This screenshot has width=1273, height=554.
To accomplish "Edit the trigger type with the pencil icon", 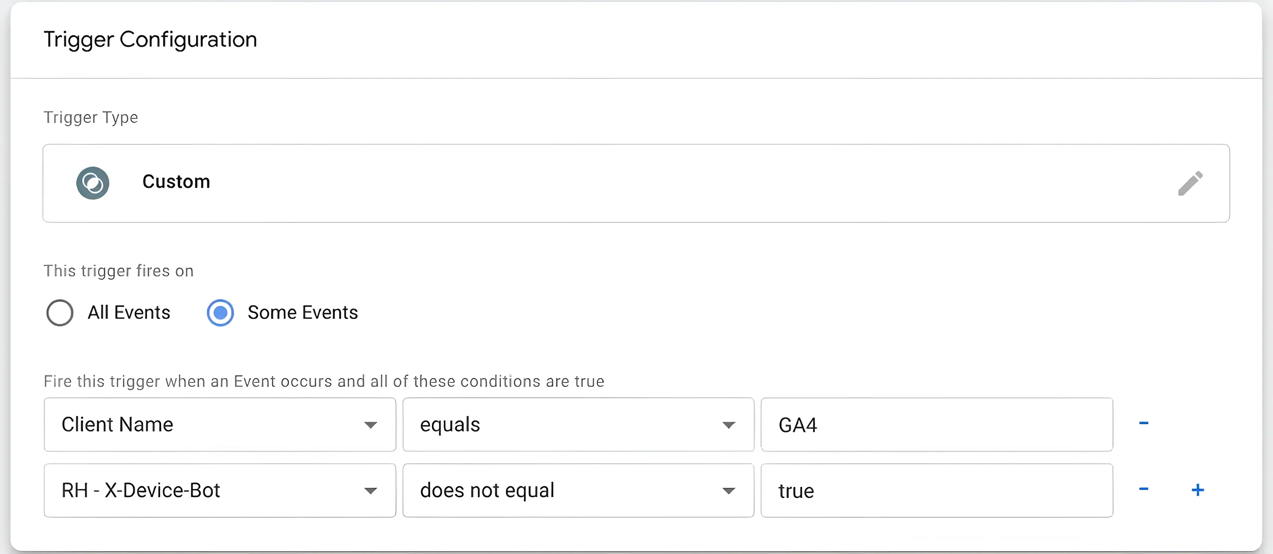I will pyautogui.click(x=1190, y=183).
